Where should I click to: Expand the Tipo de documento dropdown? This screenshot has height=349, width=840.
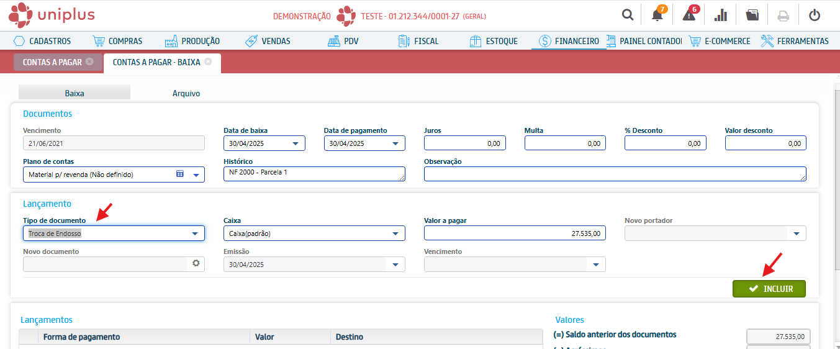pyautogui.click(x=196, y=233)
